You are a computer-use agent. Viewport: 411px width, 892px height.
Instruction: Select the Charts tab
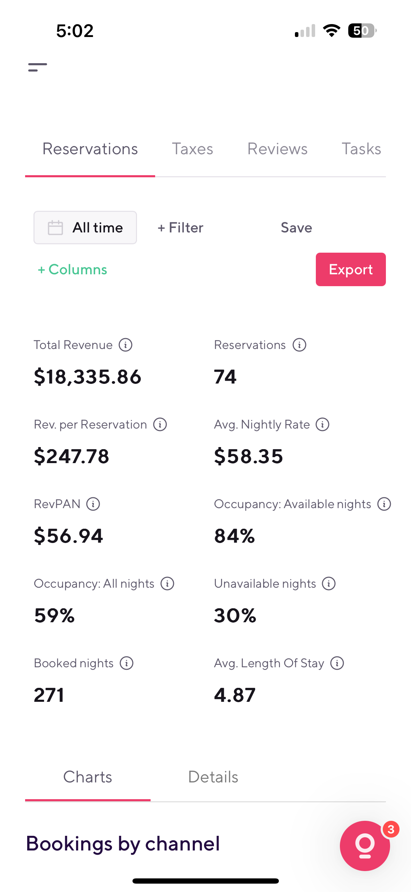87,777
